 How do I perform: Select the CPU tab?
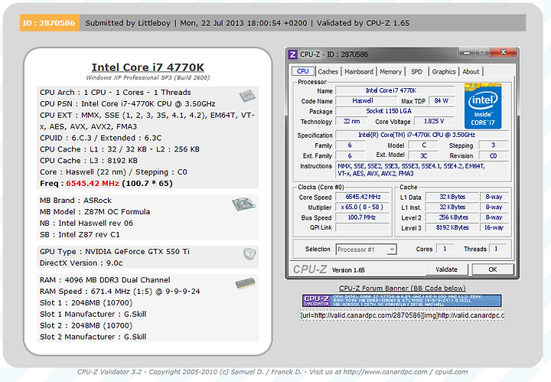[302, 71]
